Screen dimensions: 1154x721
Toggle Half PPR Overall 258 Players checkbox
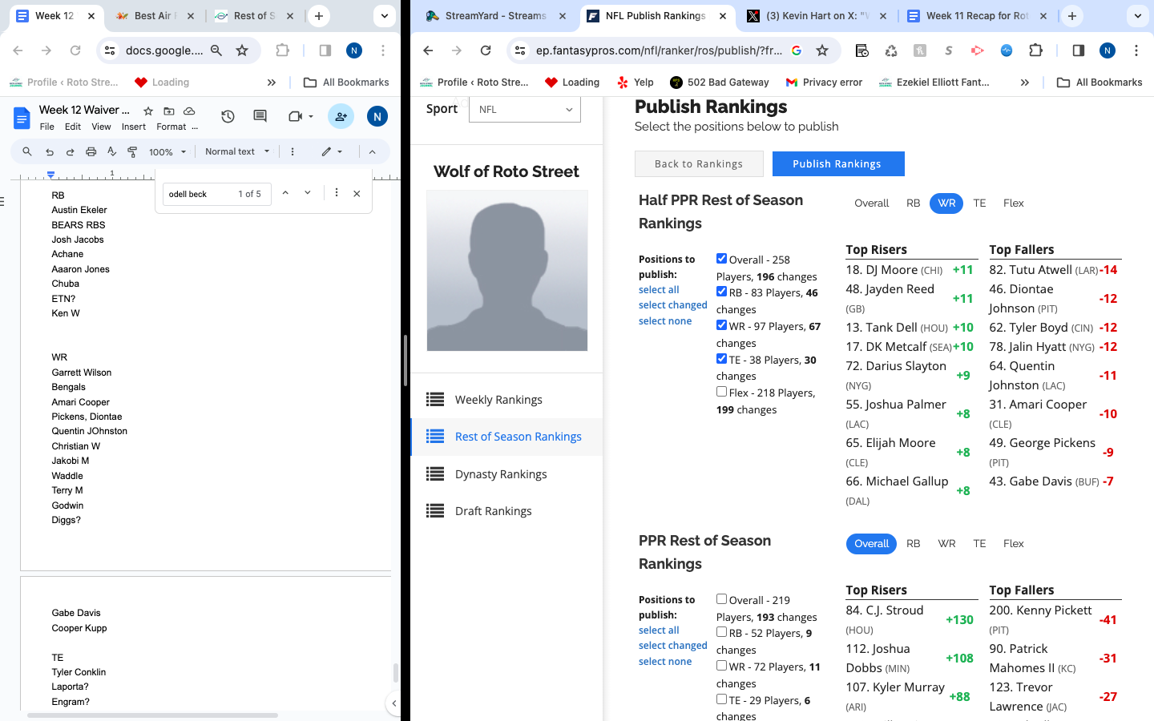pos(721,259)
